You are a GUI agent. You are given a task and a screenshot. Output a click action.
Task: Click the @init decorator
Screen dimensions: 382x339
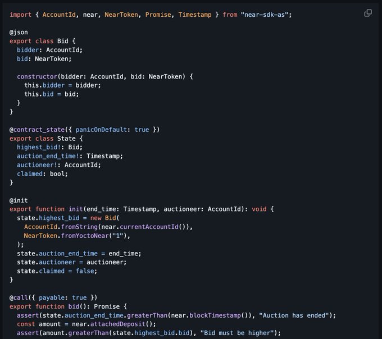(x=19, y=200)
